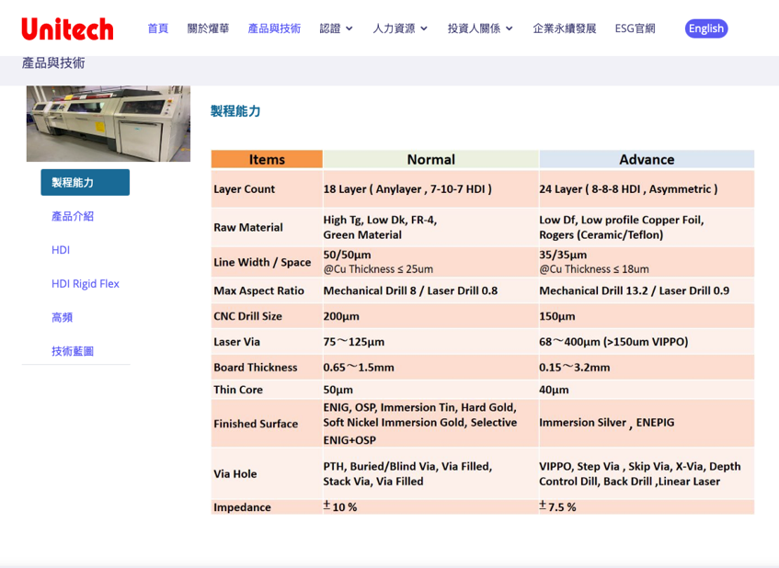
Task: Click the Raw Material row label
Action: (x=248, y=227)
